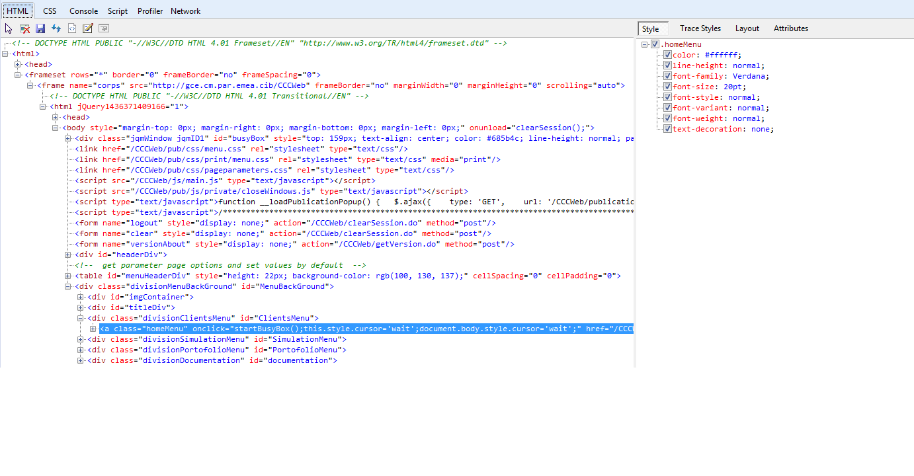This screenshot has width=914, height=476.
Task: Select the html jQuery1436371409166 node
Action: click(x=119, y=106)
